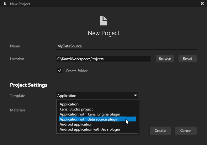Click the Location path input field
The image size is (207, 145).
[x=103, y=59]
